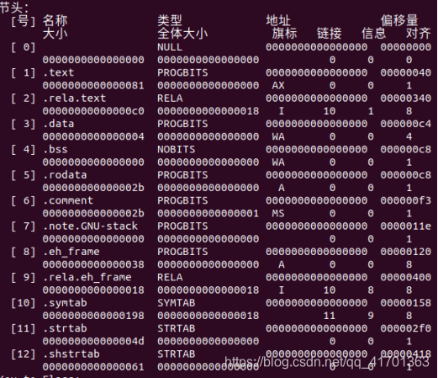The width and height of the screenshot is (438, 378).
Task: Click section index [12]
Action: (x=24, y=354)
